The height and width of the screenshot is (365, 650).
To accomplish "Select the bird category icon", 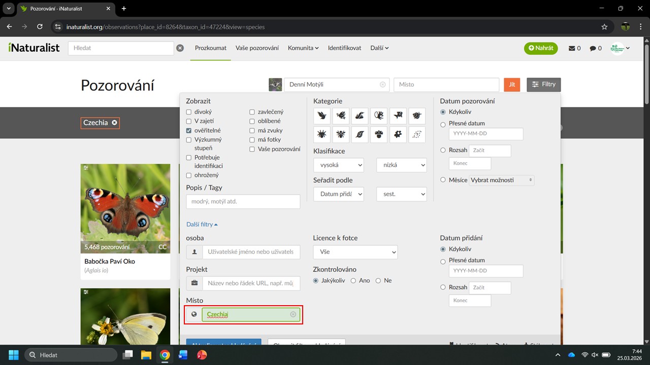I will [x=322, y=116].
